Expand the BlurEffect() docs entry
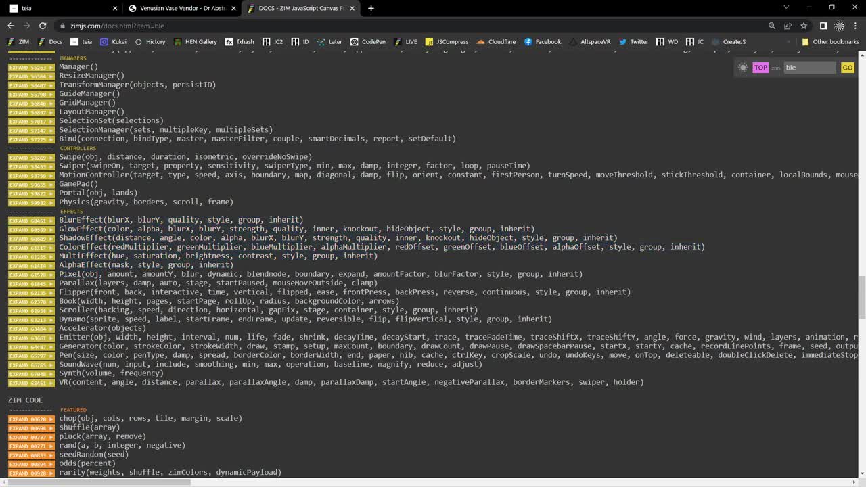Viewport: 866px width, 487px height. coord(31,220)
